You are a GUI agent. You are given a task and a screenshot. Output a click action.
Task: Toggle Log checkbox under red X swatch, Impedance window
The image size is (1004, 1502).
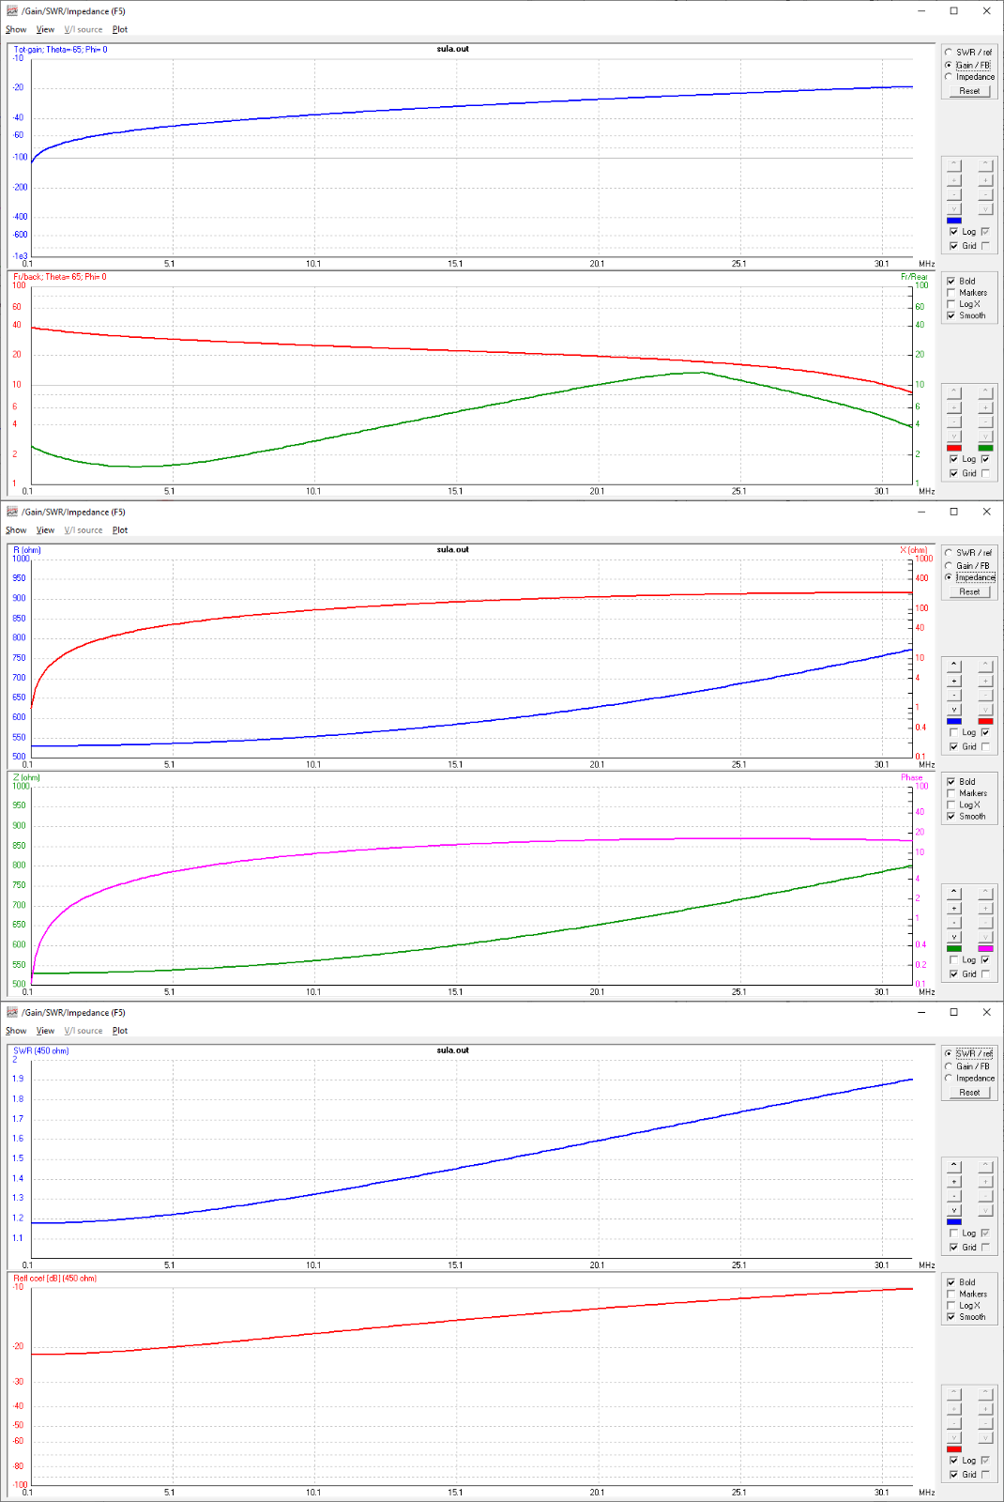click(x=985, y=732)
